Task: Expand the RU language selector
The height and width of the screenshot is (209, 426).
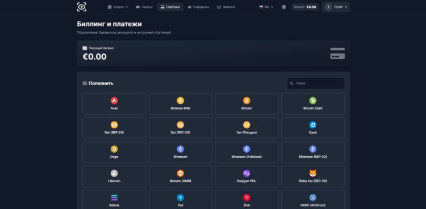Action: (266, 7)
